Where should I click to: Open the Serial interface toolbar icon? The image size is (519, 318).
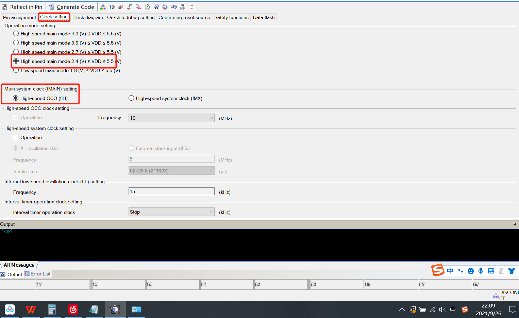tap(129, 7)
